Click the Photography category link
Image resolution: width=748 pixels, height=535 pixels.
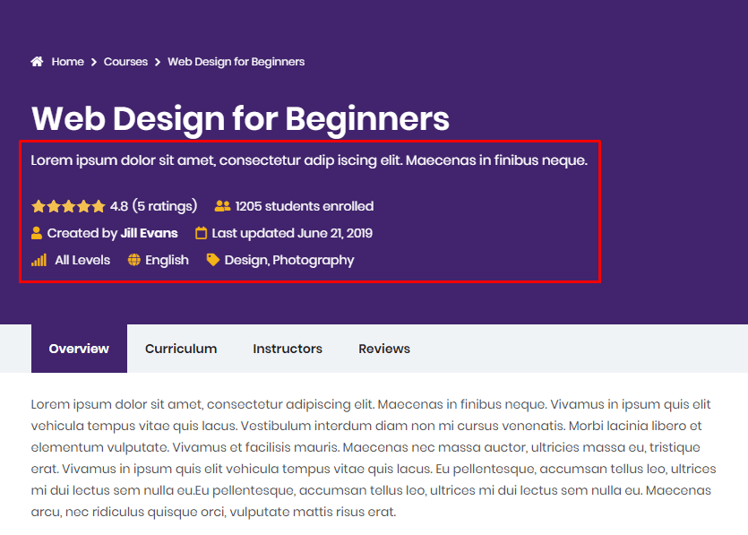[314, 260]
